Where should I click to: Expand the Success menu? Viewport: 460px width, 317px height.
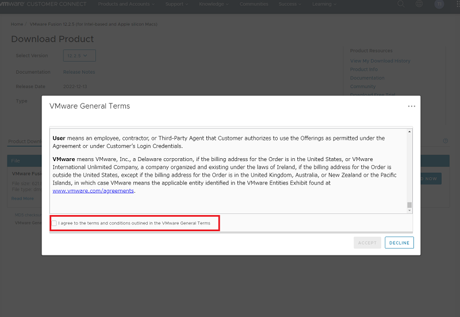290,4
